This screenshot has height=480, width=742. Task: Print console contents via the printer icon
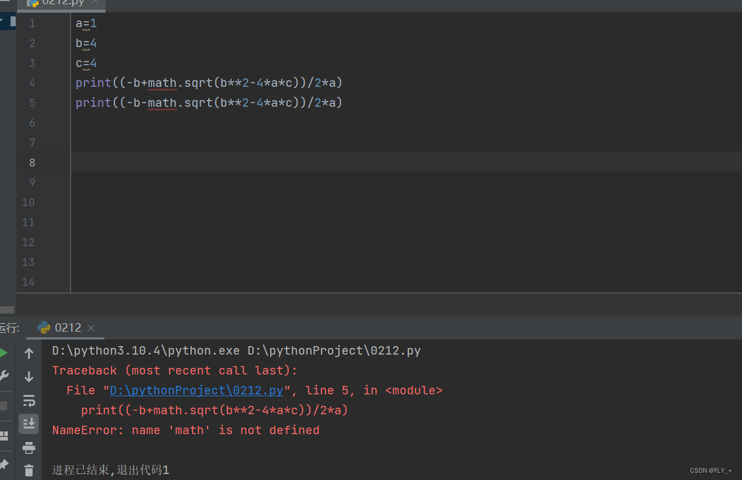28,447
